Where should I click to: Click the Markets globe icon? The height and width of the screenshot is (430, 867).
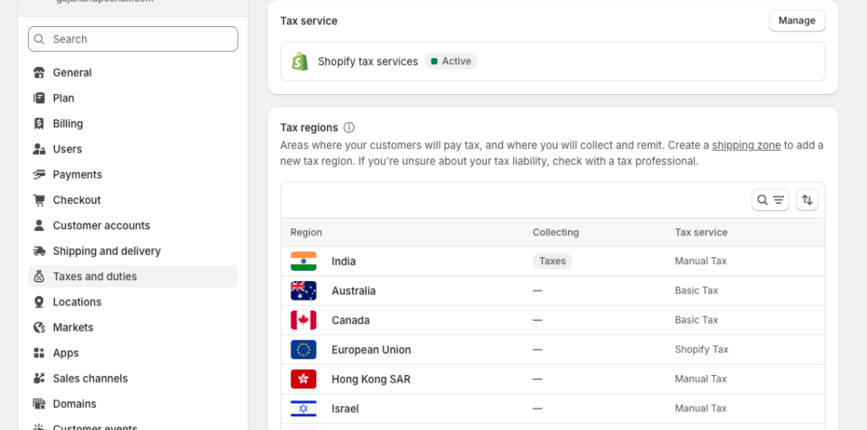click(x=39, y=328)
